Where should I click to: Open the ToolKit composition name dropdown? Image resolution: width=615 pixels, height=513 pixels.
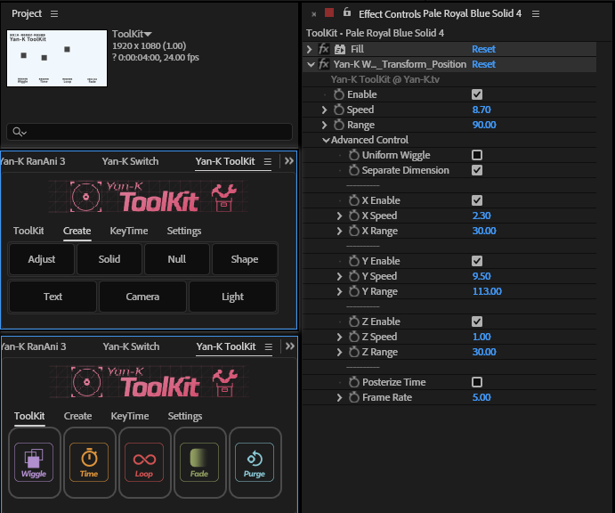pyautogui.click(x=148, y=35)
